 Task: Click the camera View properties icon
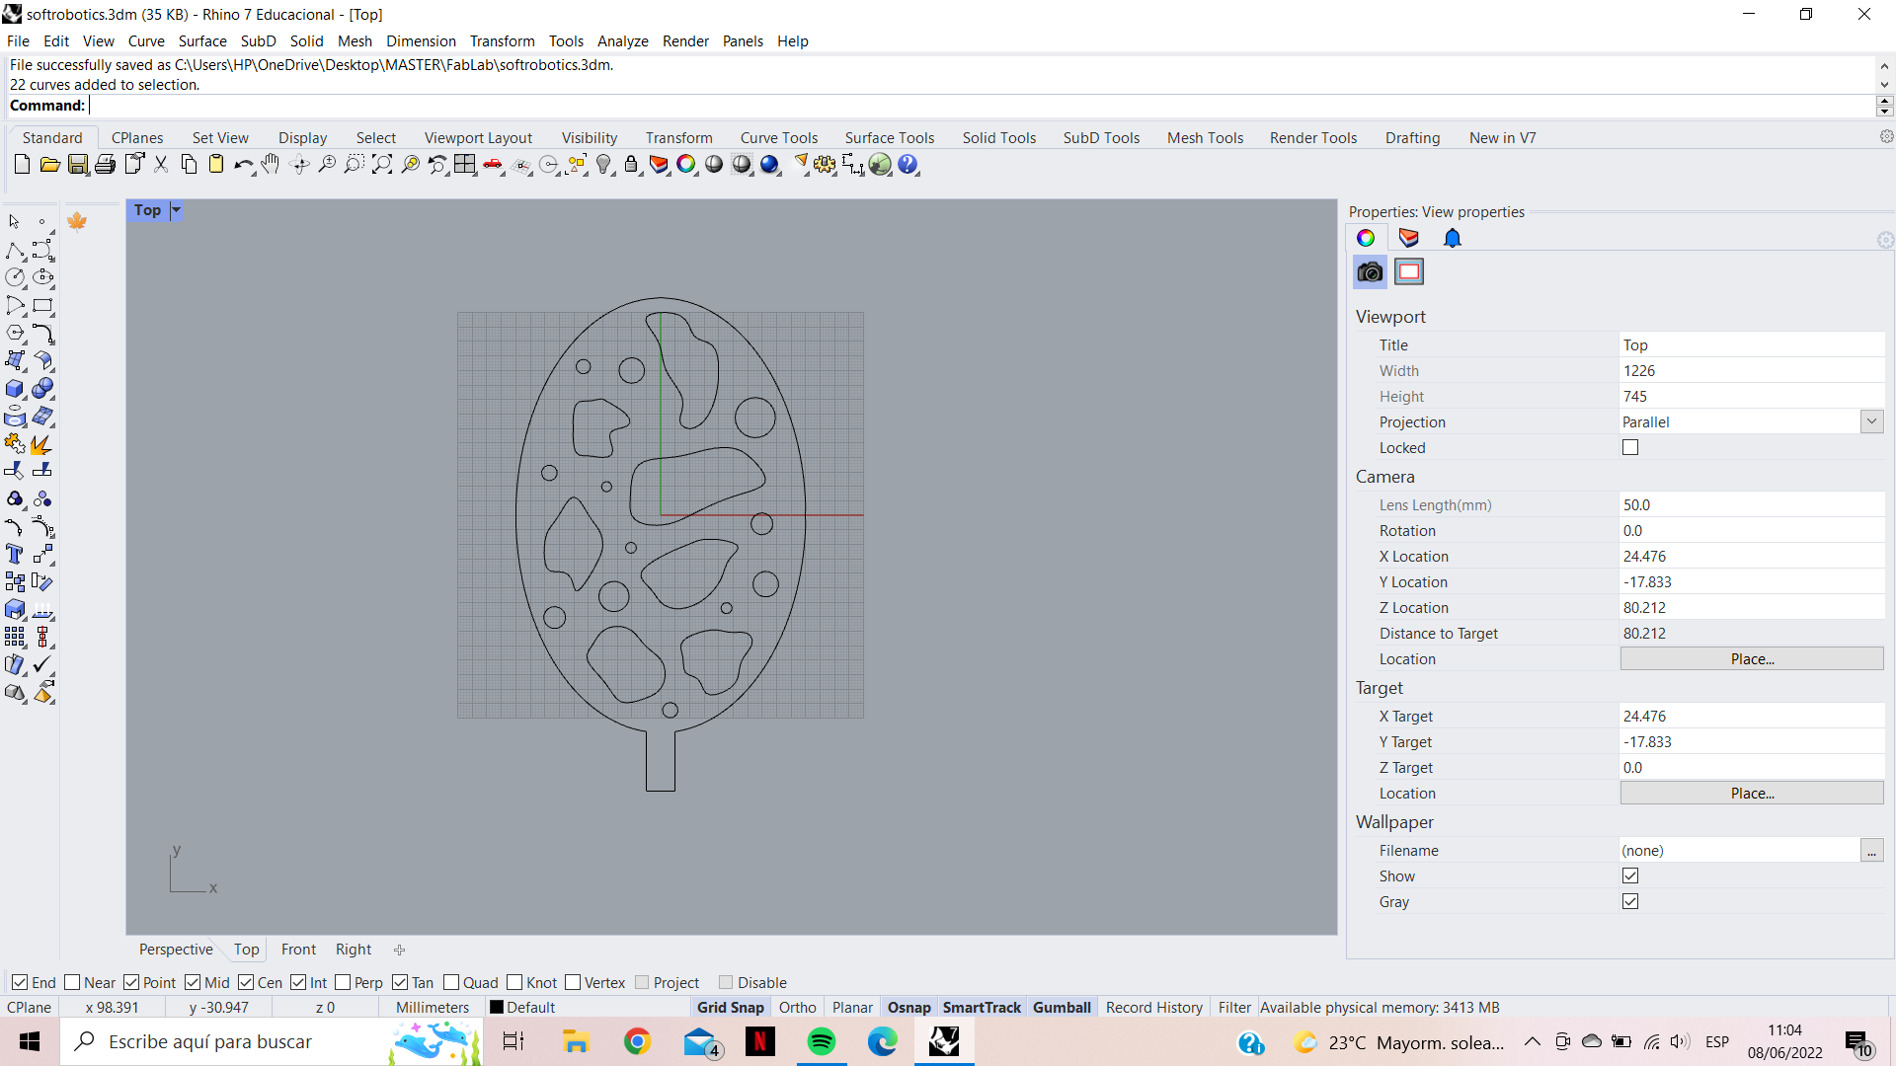coord(1370,271)
